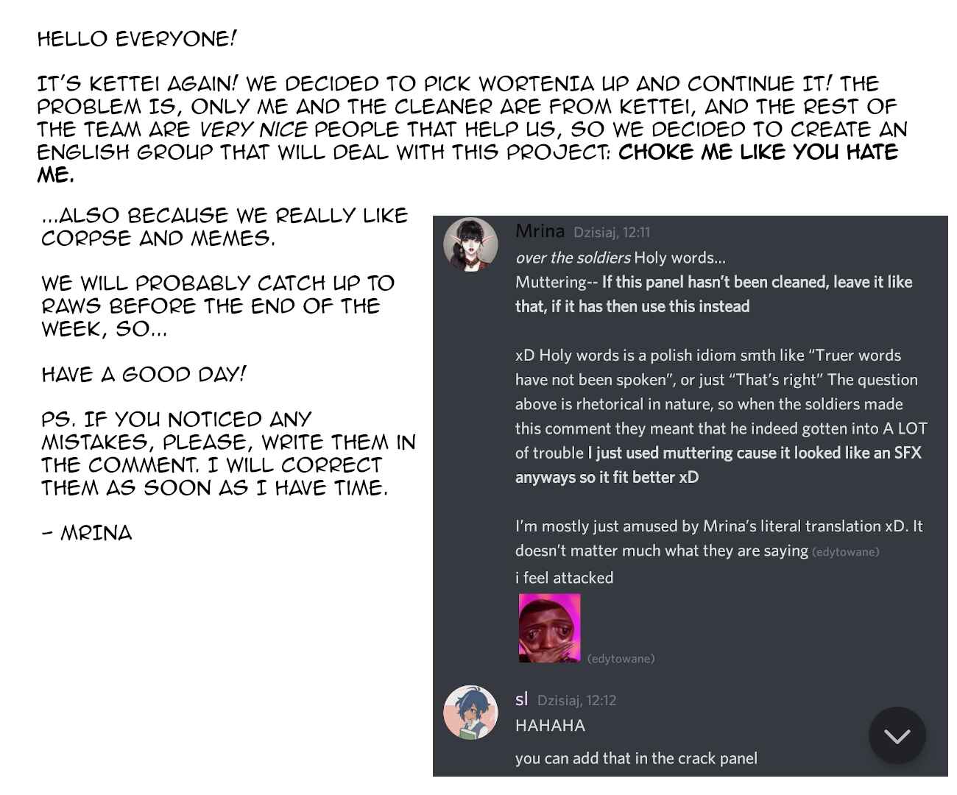
Task: Click the italic 'over the soldiers' text
Action: point(573,258)
